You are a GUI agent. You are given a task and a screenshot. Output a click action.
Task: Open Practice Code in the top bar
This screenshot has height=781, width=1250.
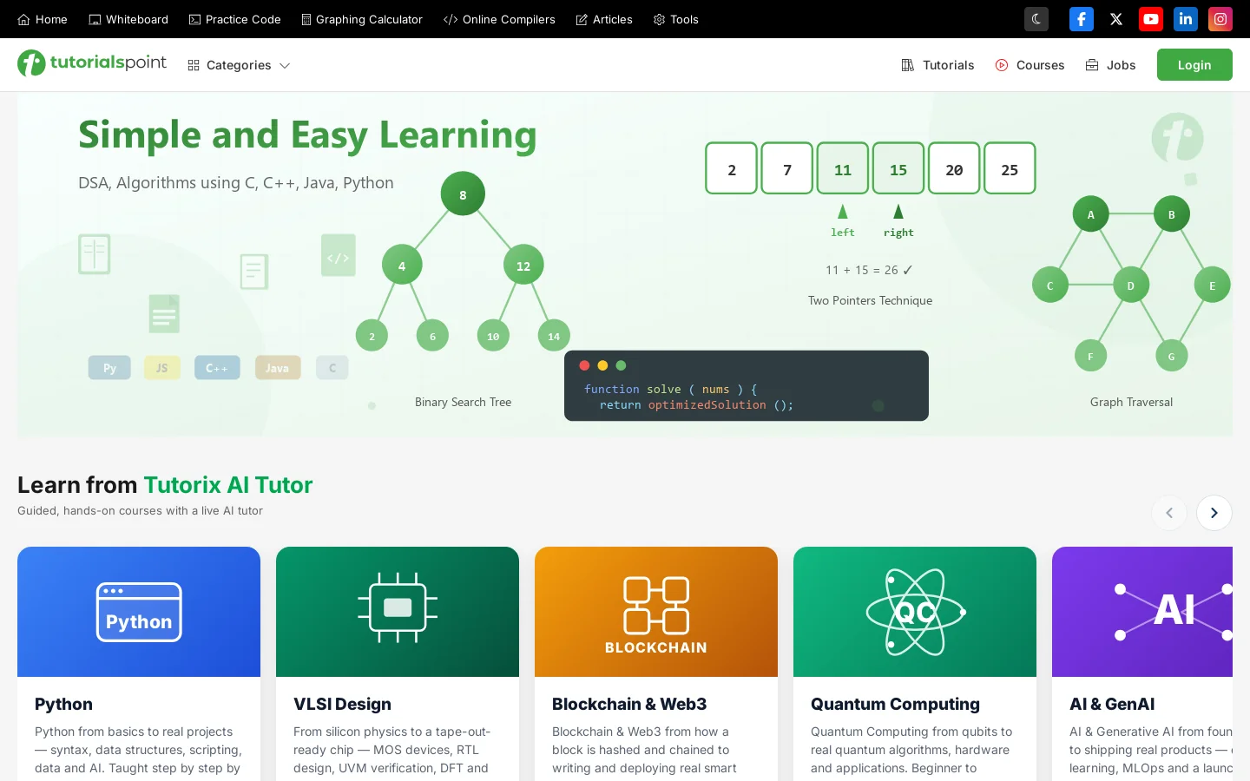[x=234, y=19]
